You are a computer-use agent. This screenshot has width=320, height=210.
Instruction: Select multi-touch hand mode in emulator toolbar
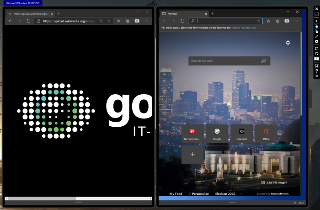[316, 31]
